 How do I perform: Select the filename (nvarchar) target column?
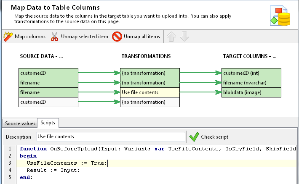point(251,83)
